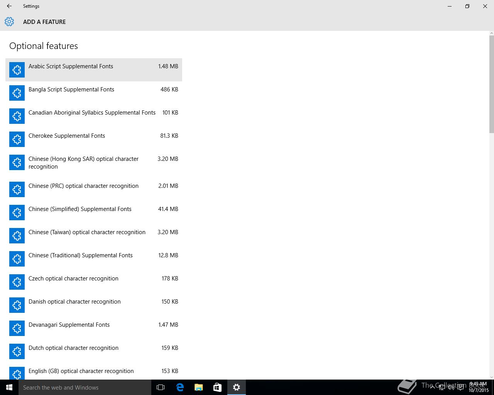Viewport: 494px width, 395px height.
Task: Click the Optional features heading
Action: point(44,46)
